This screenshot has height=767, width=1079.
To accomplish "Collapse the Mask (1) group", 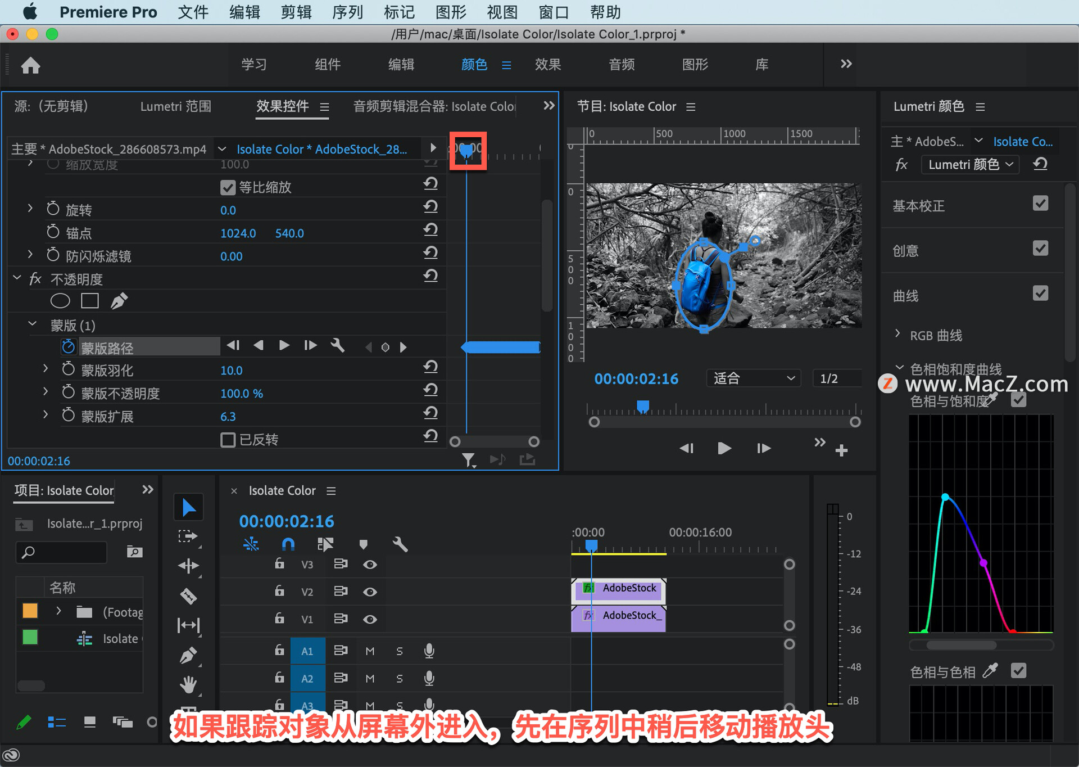I will coord(33,324).
